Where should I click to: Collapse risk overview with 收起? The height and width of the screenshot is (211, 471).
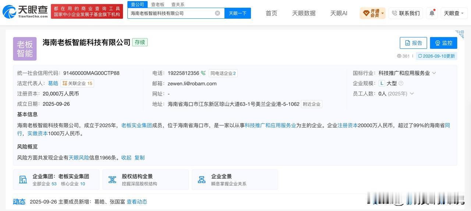tap(126, 157)
